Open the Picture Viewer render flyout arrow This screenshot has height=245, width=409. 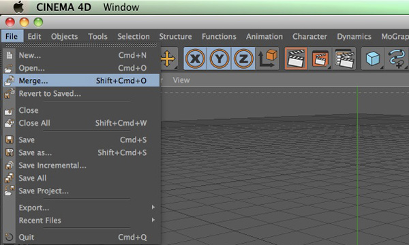[329, 67]
